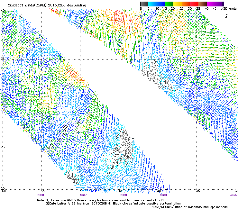
Task: Click the purple time label below -55
Action: [x=41, y=195]
